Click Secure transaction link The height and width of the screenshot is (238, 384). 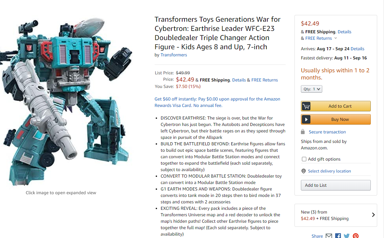point(327,132)
